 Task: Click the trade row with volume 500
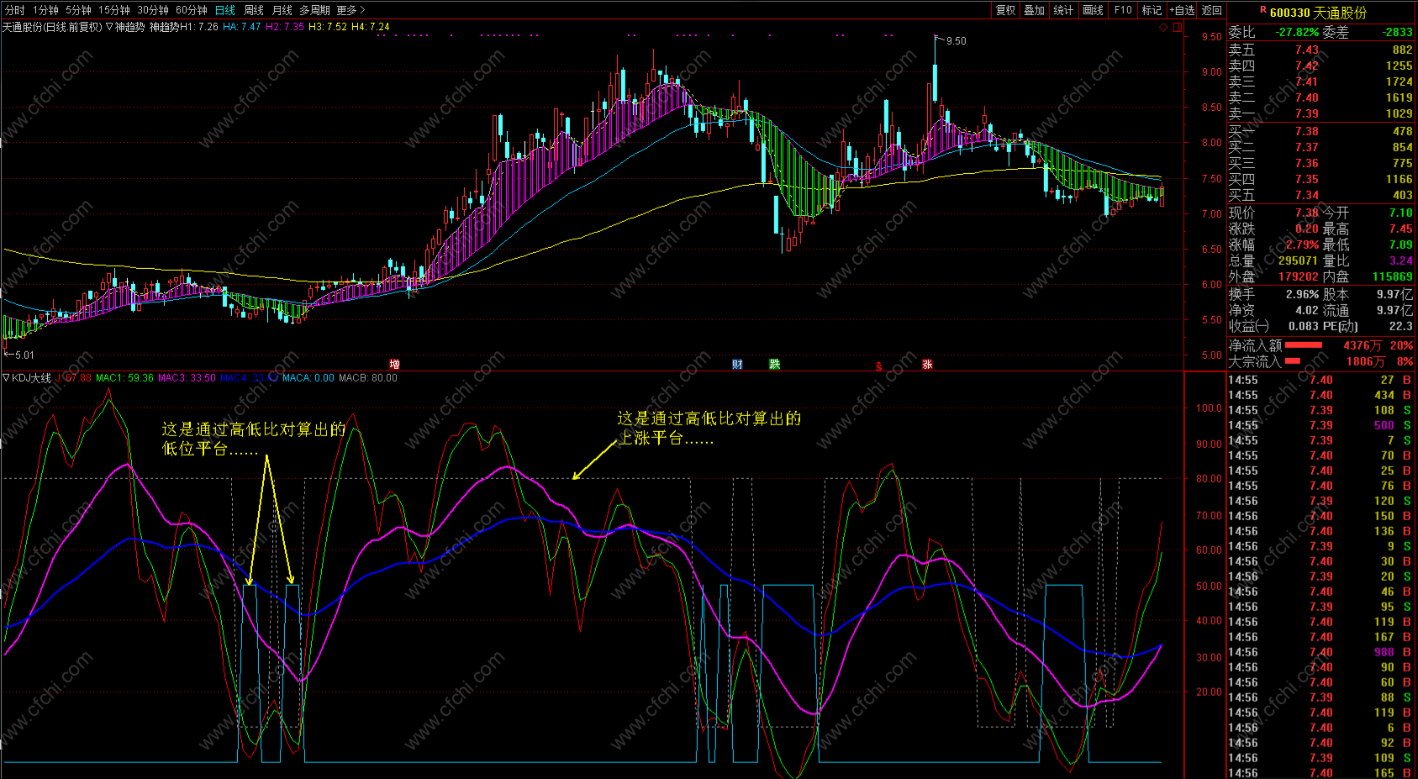1320,425
